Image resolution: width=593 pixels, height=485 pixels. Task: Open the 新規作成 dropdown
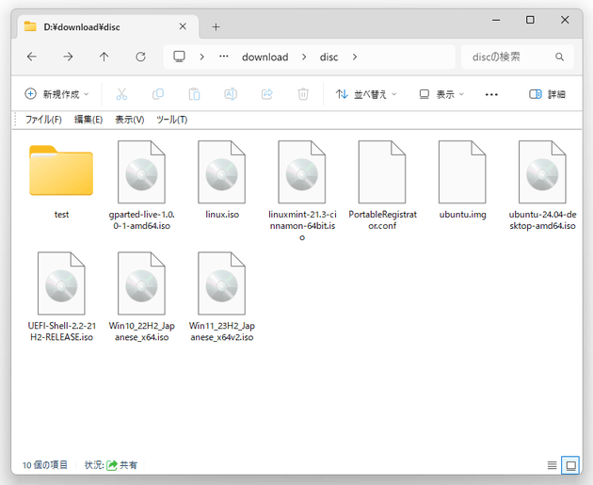(x=56, y=94)
